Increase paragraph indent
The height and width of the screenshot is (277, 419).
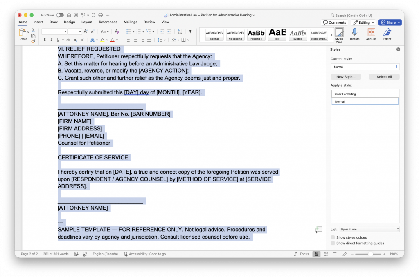pyautogui.click(x=169, y=31)
